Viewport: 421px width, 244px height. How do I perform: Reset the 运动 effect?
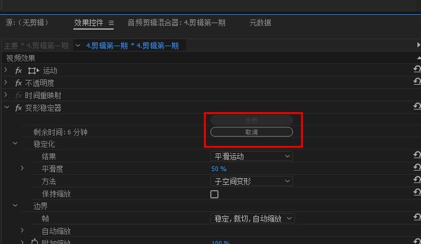(417, 69)
